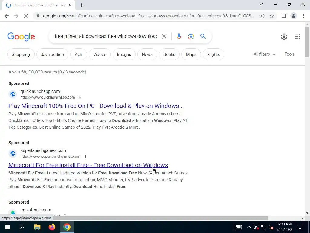Click the vertical scrollbar thumb

[307, 42]
